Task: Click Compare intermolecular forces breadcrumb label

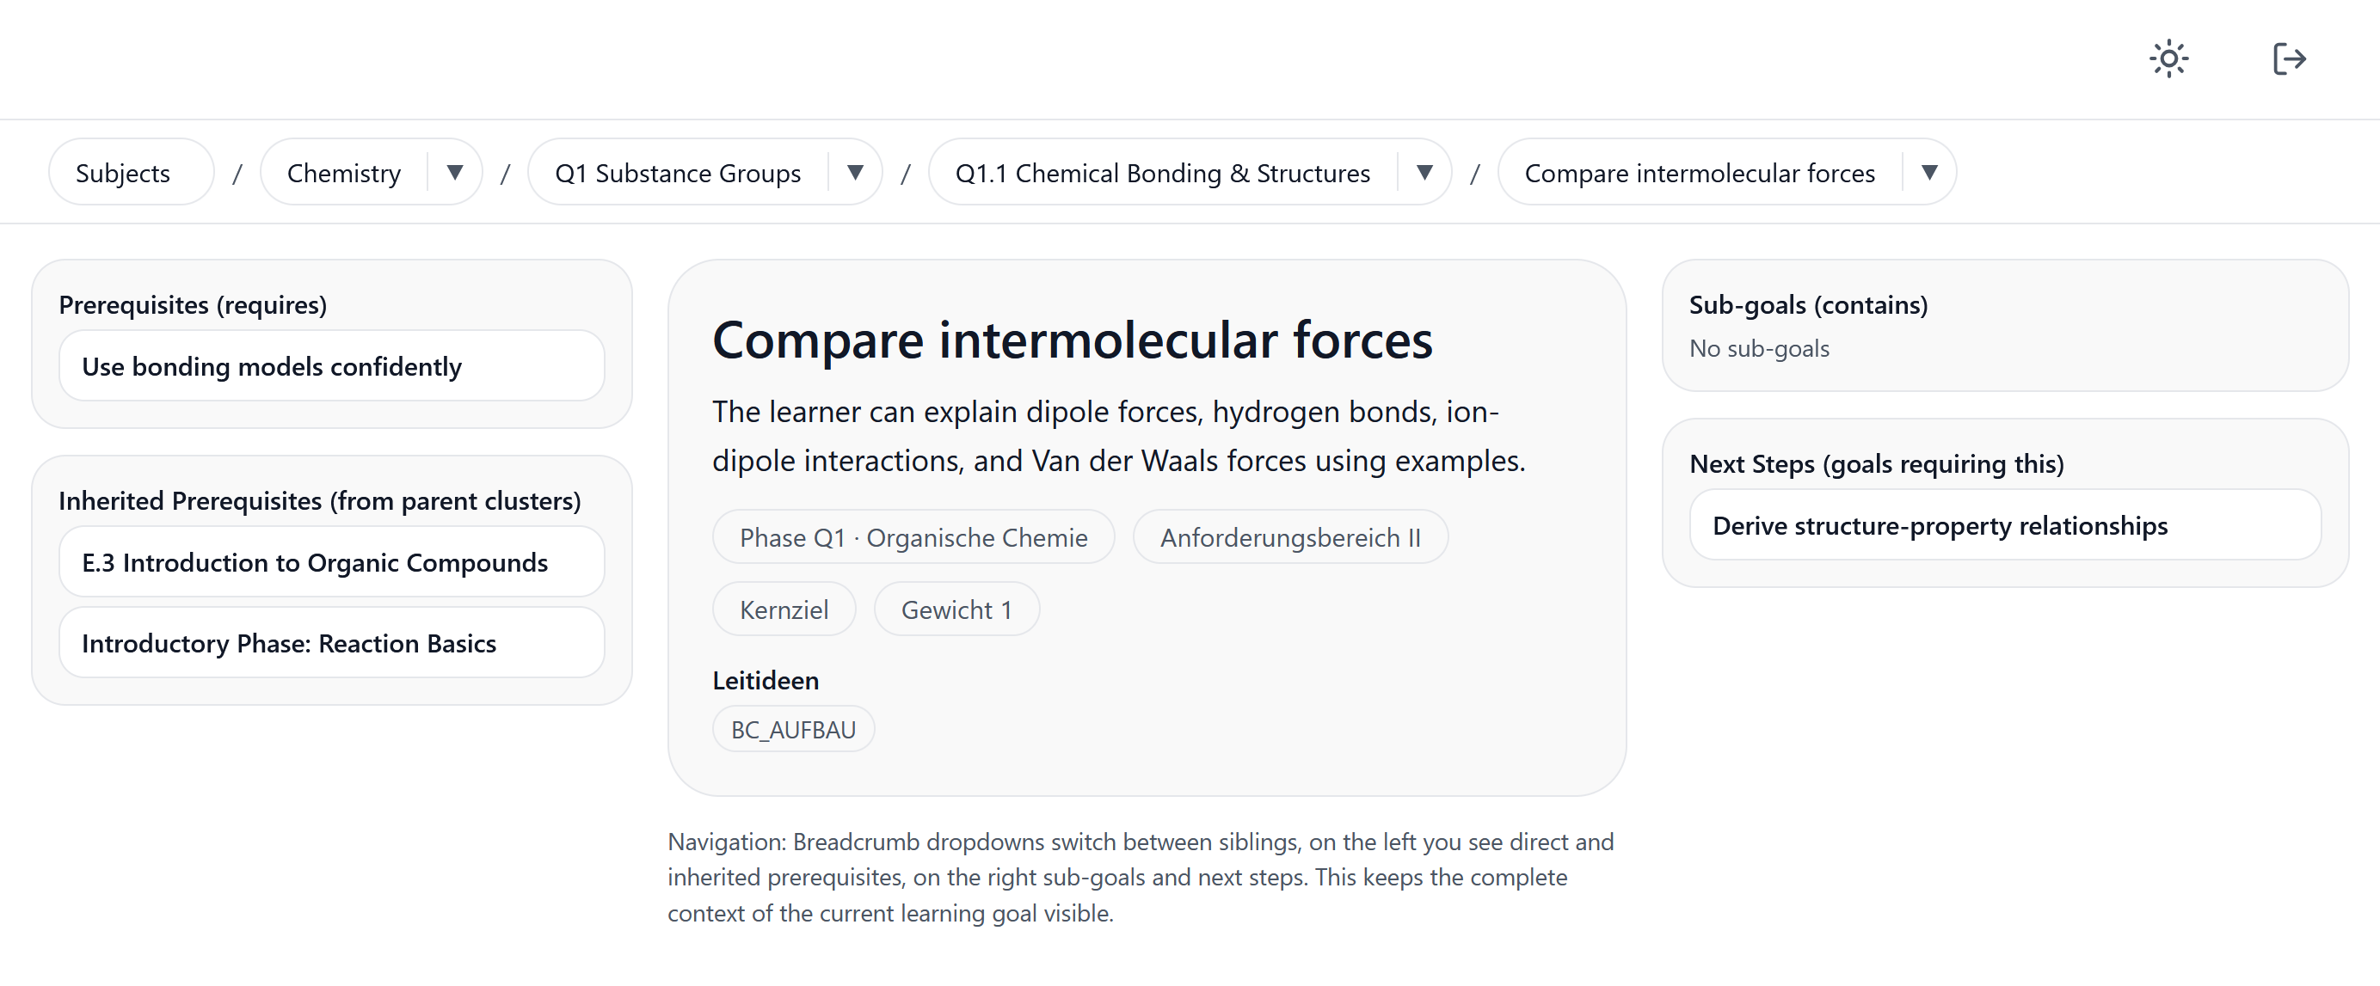Action: pyautogui.click(x=1699, y=173)
